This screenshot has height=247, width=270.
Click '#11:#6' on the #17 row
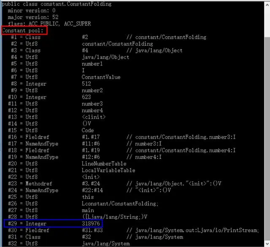(x=91, y=144)
